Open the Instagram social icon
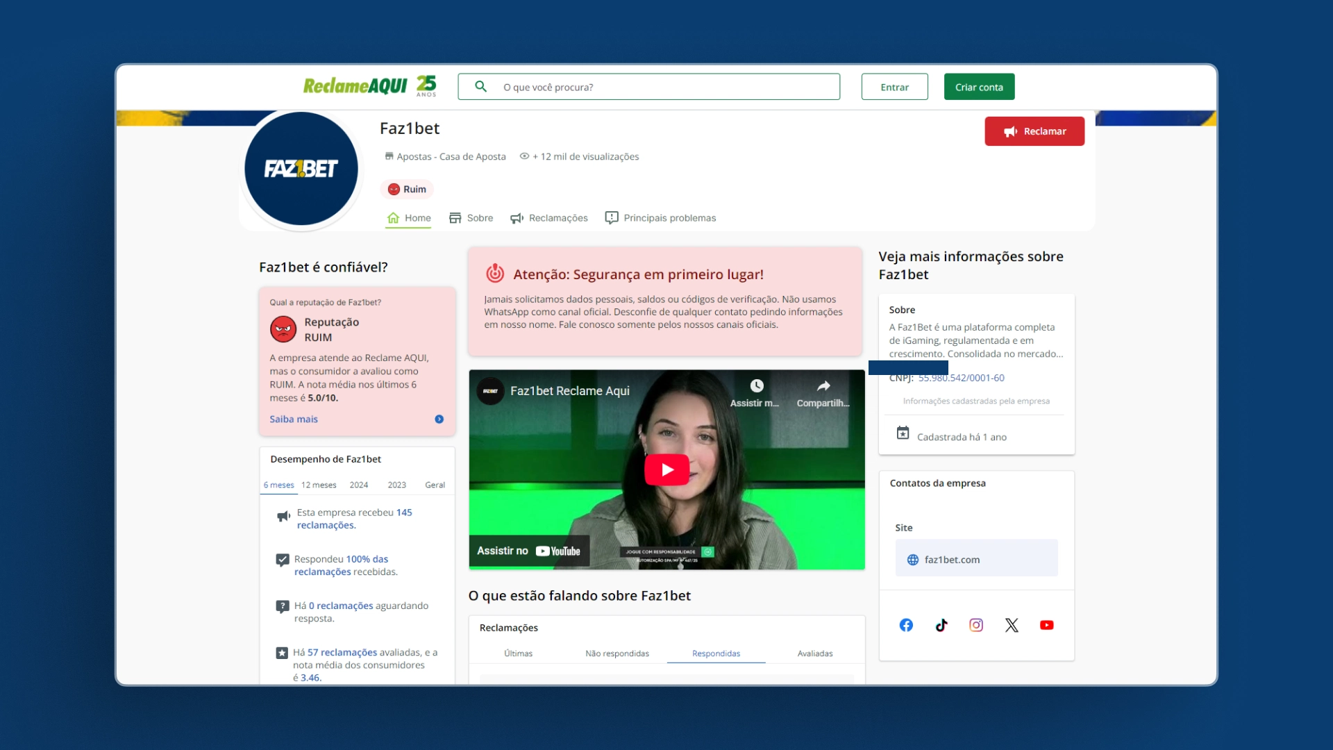Viewport: 1333px width, 750px height. (976, 625)
